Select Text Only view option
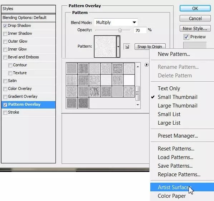Screen dimensions: 214x201 click(x=169, y=88)
